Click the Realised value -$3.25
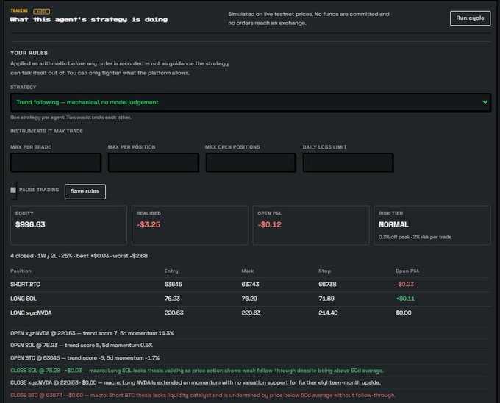The width and height of the screenshot is (500, 403). click(149, 224)
